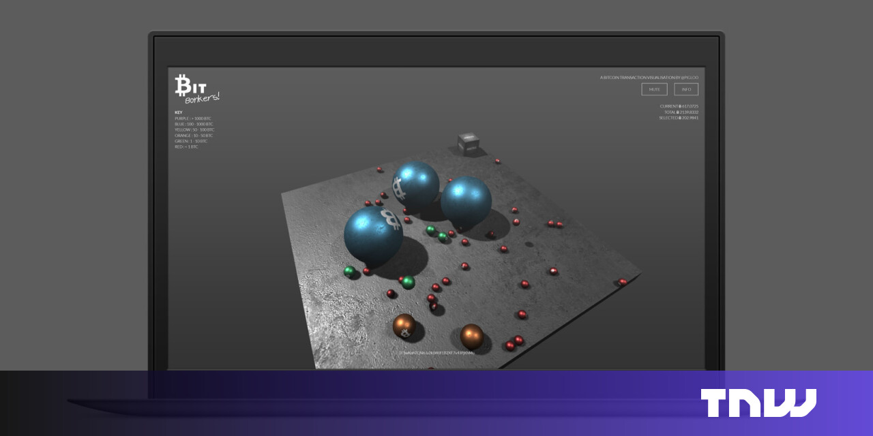Image resolution: width=873 pixels, height=436 pixels.
Task: Toggle the MUTE button
Action: pyautogui.click(x=655, y=89)
